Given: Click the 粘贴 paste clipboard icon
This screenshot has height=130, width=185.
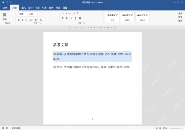Looking at the screenshot, I should 5,15.
